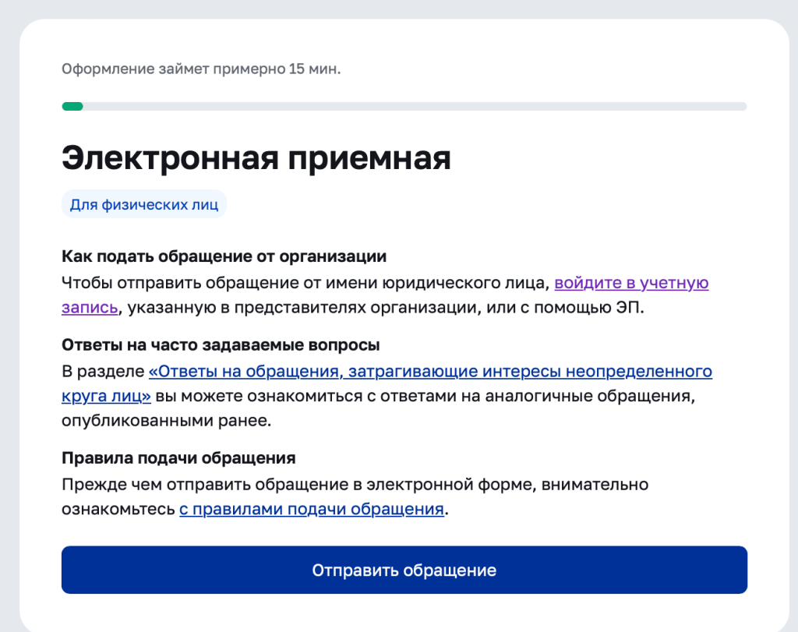Open 'Ответы на обращения, затрагивающие интересы' link

click(430, 371)
